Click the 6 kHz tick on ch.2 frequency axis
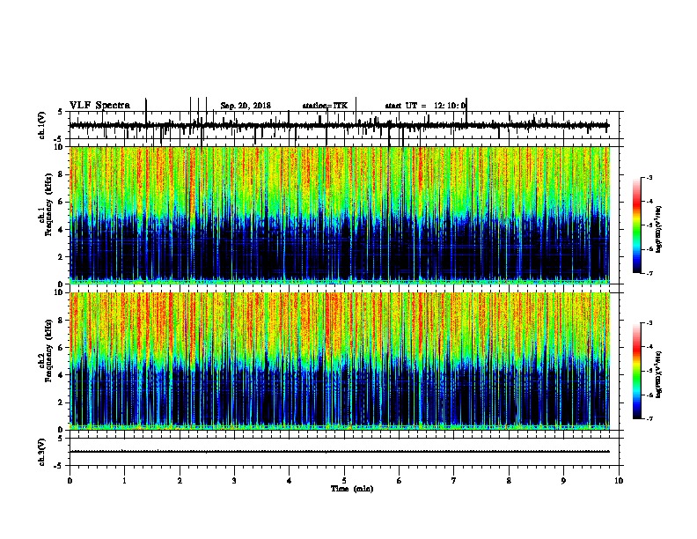This screenshot has width=697, height=539. click(x=61, y=348)
